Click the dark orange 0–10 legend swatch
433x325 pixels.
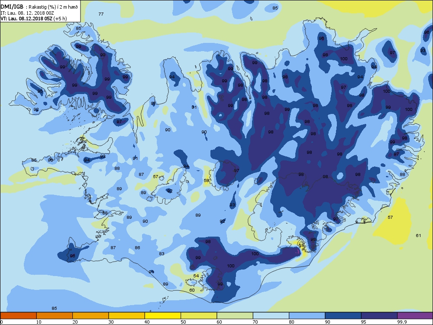tap(18, 315)
